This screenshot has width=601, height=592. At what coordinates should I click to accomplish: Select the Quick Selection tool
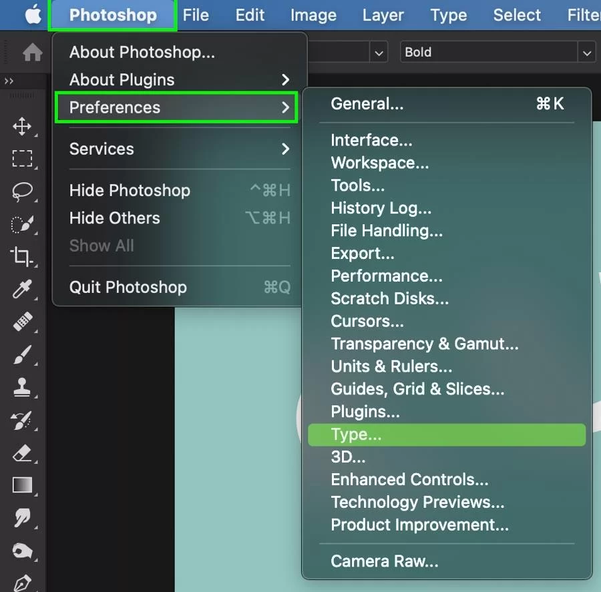tap(22, 224)
